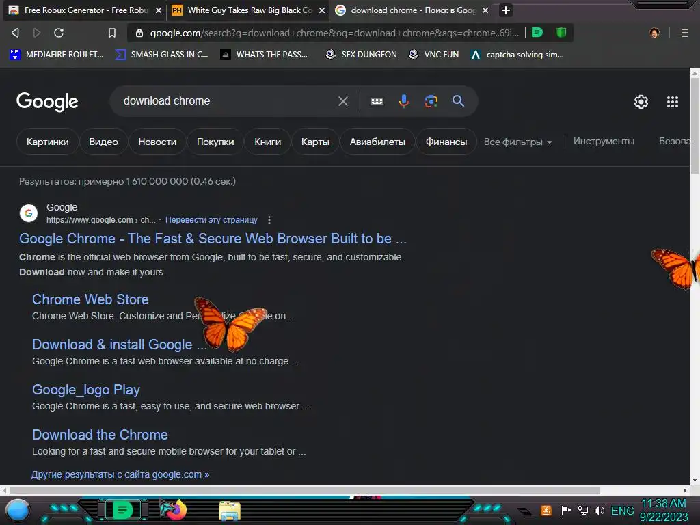Open the browser profile avatar

pyautogui.click(x=654, y=33)
